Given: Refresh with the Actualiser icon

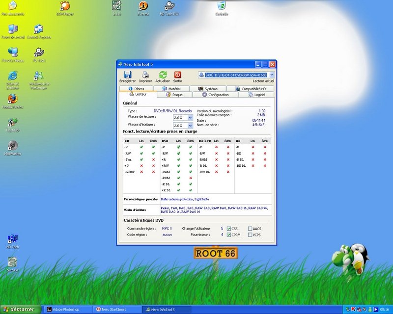Looking at the screenshot, I should tap(163, 75).
